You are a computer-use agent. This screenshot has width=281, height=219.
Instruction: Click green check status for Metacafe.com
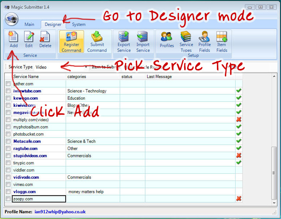coord(239,141)
